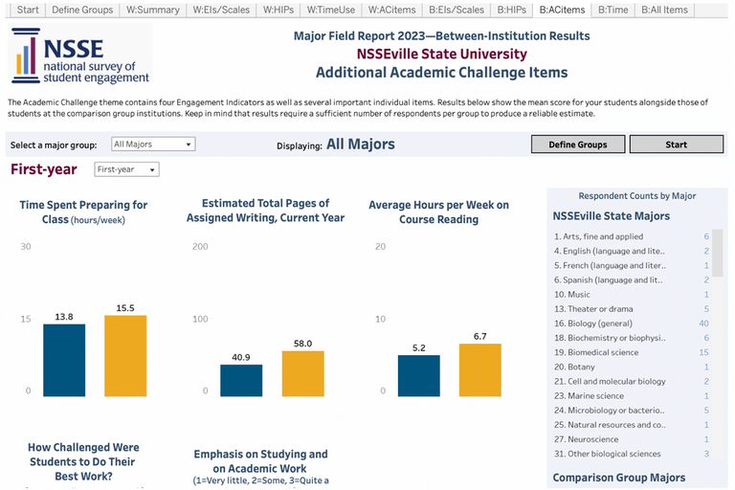Screen dimensions: 735x490
Task: Select '18. Biochemistry or biophysi..' row
Action: [631, 338]
